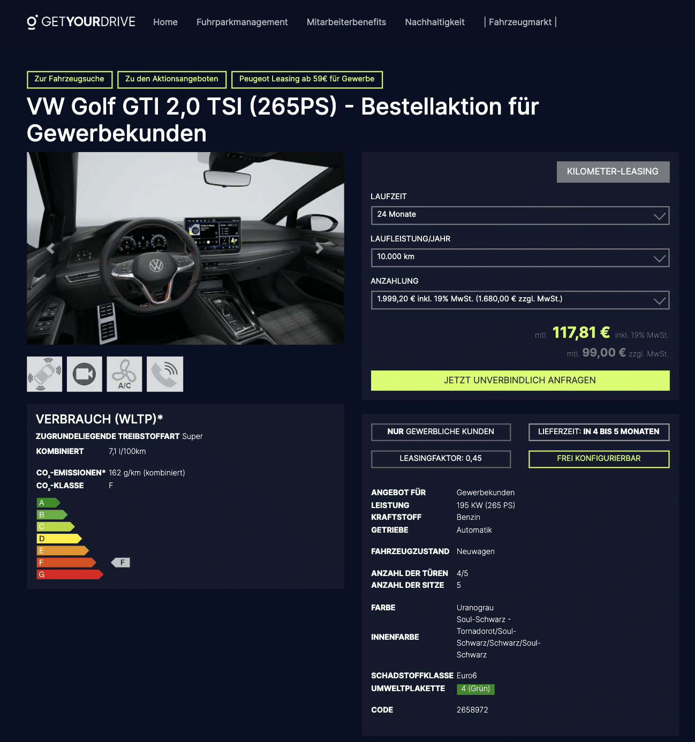
Task: Click the yellow D efficiency class bar
Action: click(59, 539)
